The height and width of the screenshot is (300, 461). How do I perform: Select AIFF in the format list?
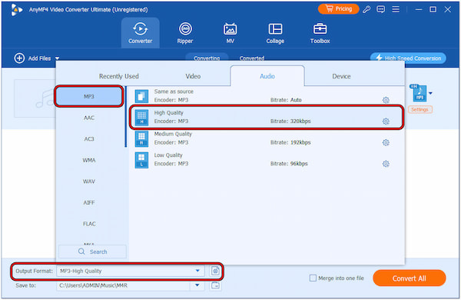pos(89,202)
